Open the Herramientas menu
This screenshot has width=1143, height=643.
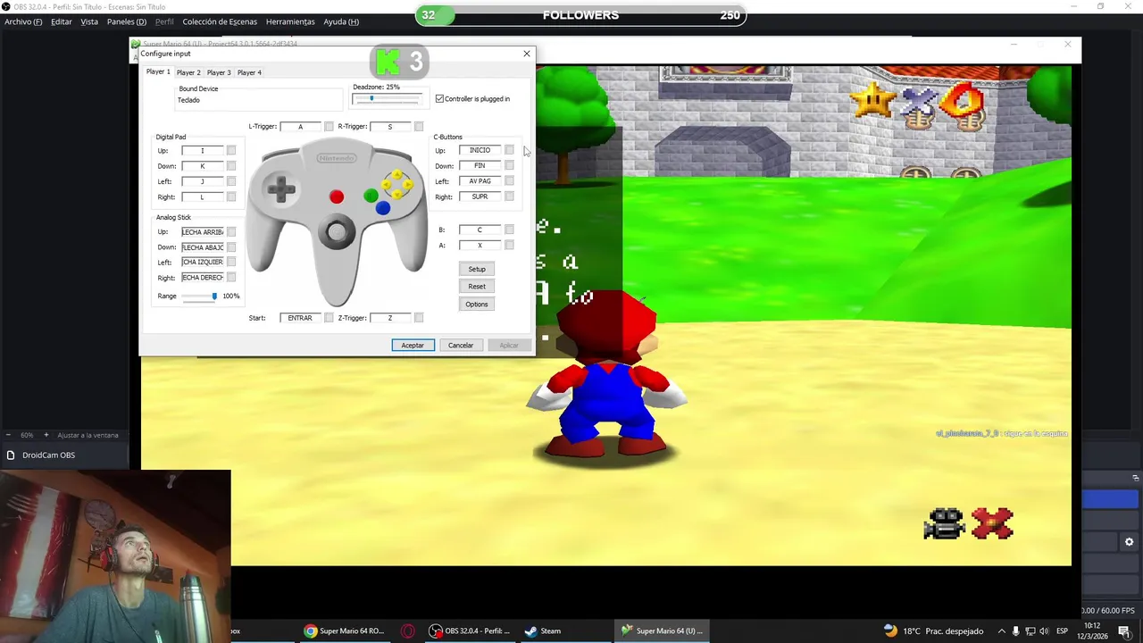tap(290, 21)
